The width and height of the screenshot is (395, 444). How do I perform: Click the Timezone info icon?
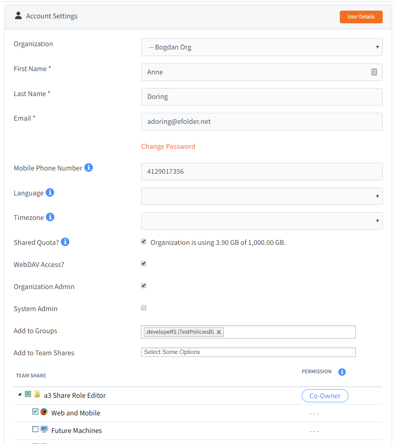tap(50, 217)
